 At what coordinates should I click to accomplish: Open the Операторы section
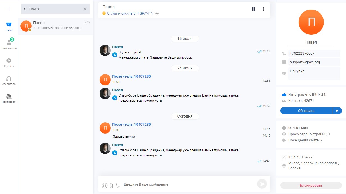(9, 81)
